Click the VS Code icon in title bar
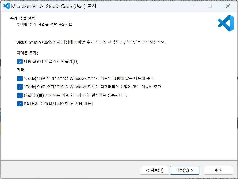 pos(7,6)
